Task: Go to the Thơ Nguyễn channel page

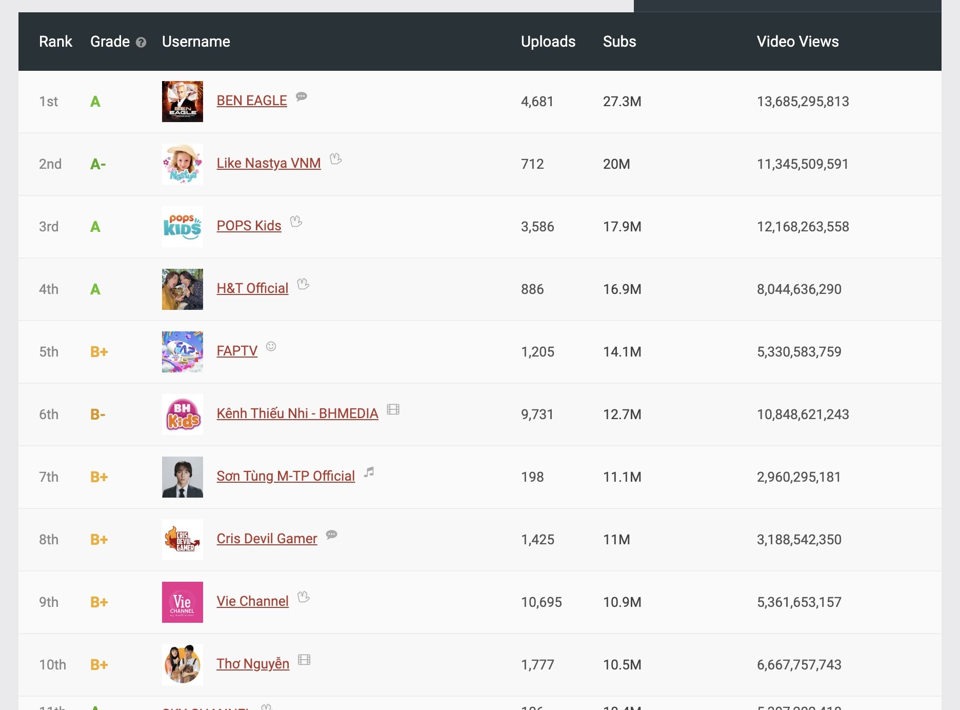Action: (x=253, y=664)
